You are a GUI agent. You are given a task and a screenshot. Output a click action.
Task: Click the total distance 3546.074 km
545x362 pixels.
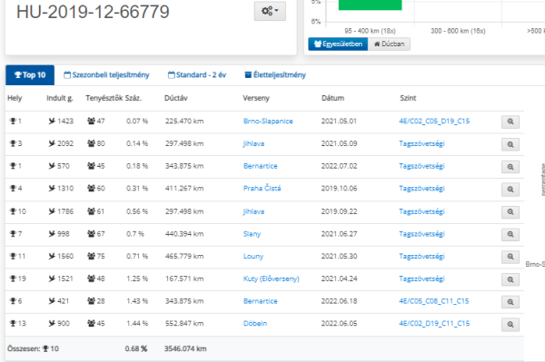click(185, 348)
